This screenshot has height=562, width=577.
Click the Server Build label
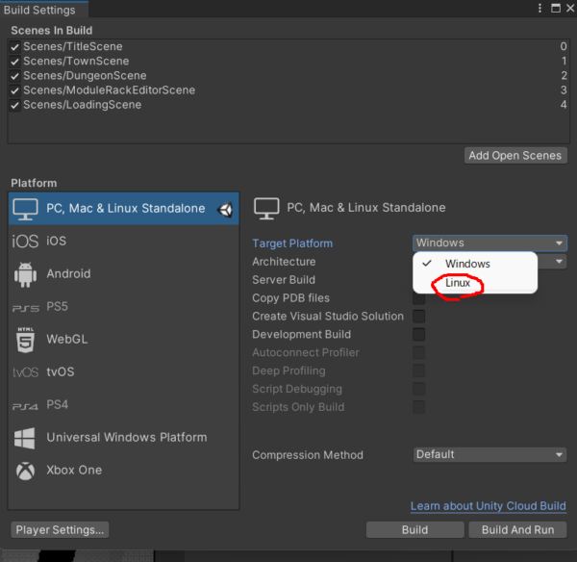[284, 280]
